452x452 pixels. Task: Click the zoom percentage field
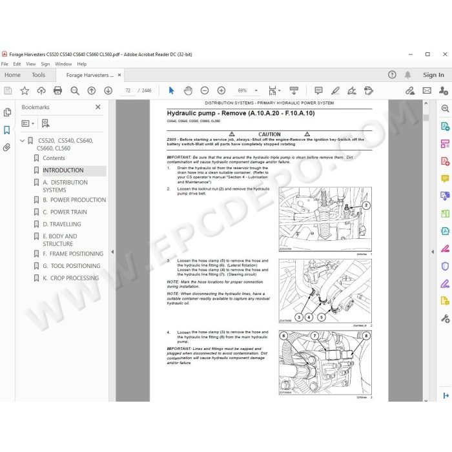pyautogui.click(x=242, y=91)
